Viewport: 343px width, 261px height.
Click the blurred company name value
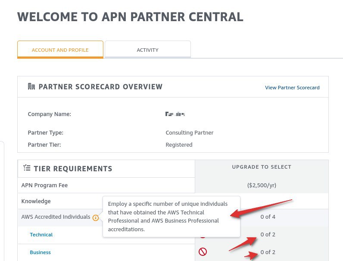(x=175, y=114)
